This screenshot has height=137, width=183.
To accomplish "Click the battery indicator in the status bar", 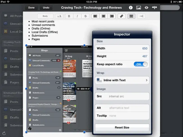I will point(180,2).
